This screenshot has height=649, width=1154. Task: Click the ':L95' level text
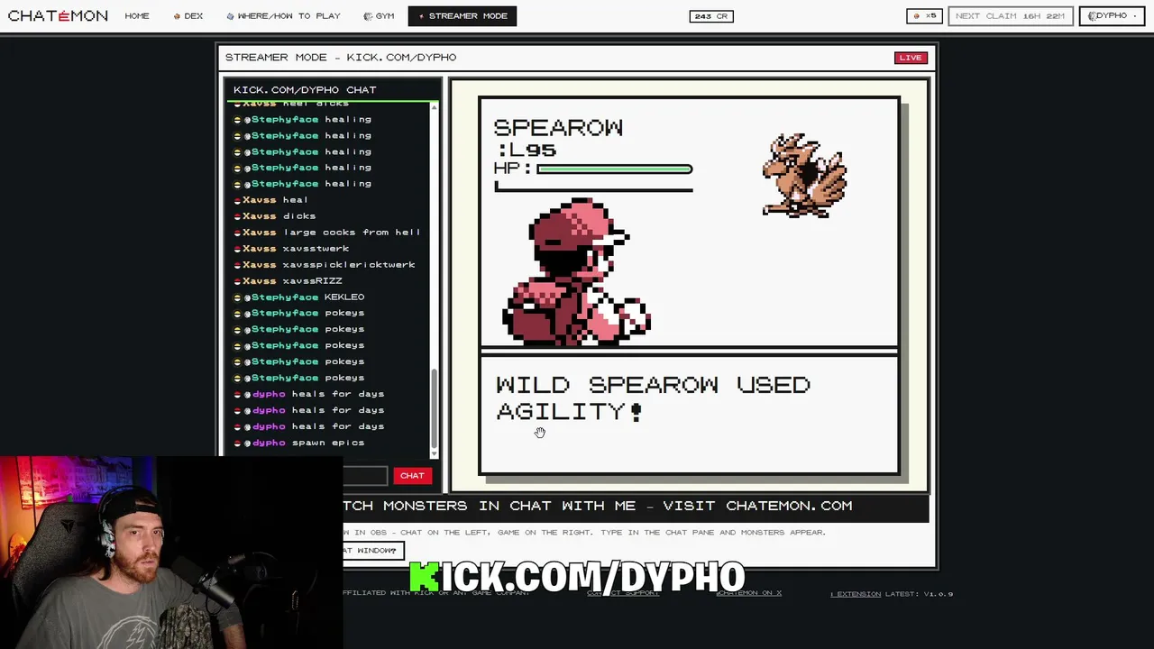(526, 150)
